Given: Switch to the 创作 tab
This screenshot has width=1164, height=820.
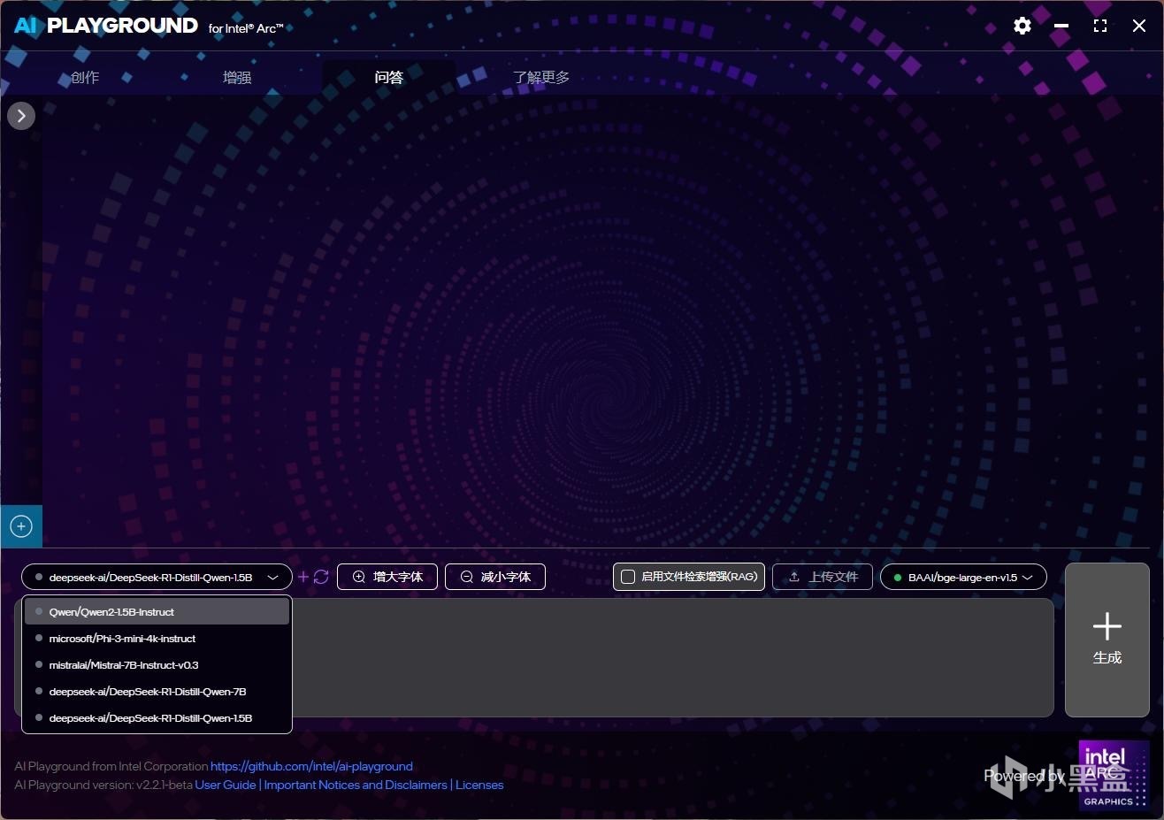Looking at the screenshot, I should click(x=85, y=77).
